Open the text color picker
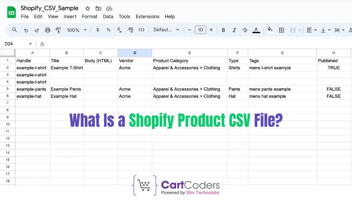Image resolution: width=352 pixels, height=209 pixels. pos(256,30)
